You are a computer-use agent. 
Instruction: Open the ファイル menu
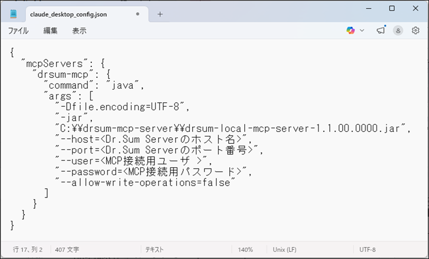18,30
